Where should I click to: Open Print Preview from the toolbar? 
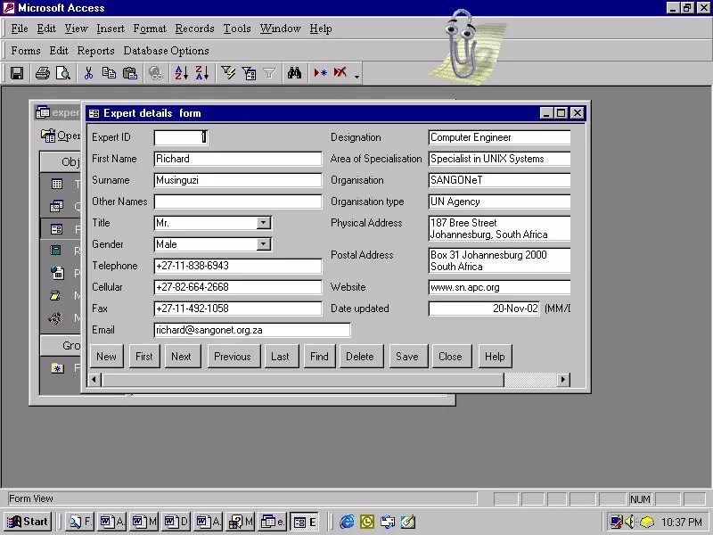(62, 73)
